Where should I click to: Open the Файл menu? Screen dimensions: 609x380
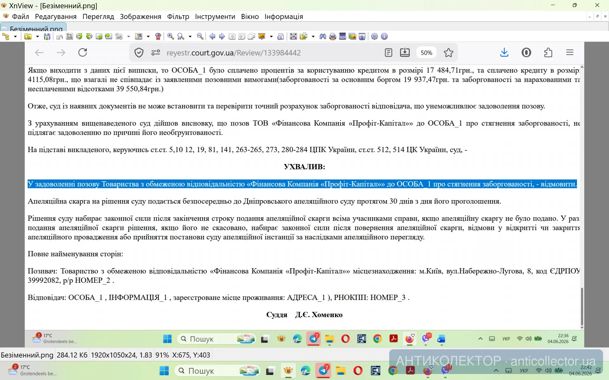pos(21,16)
